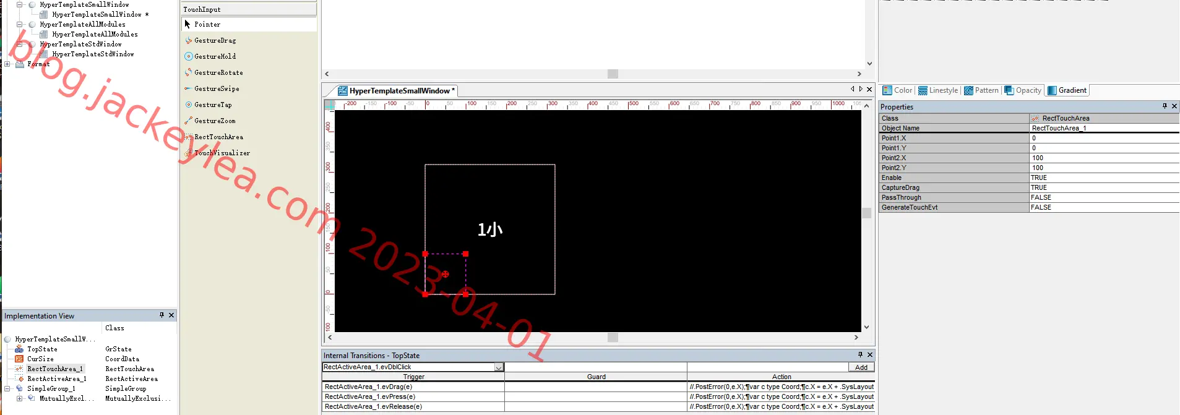Pick the GestureDrag tool icon
The width and height of the screenshot is (1180, 415).
click(188, 40)
